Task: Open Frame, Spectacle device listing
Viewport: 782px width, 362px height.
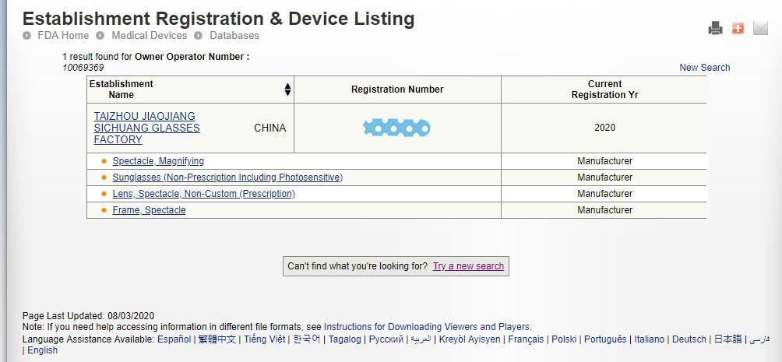Action: 149,210
